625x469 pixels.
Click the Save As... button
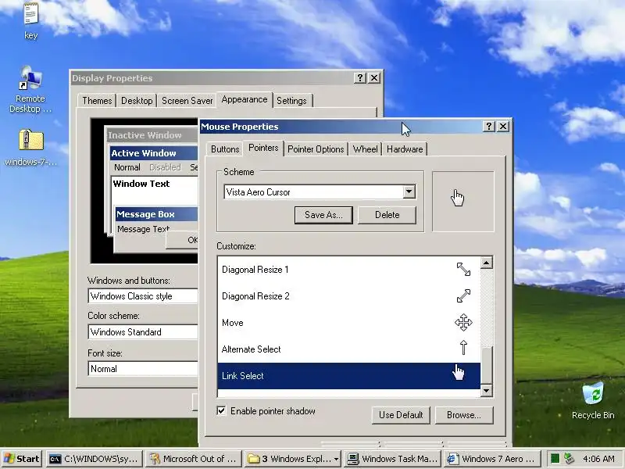click(323, 215)
